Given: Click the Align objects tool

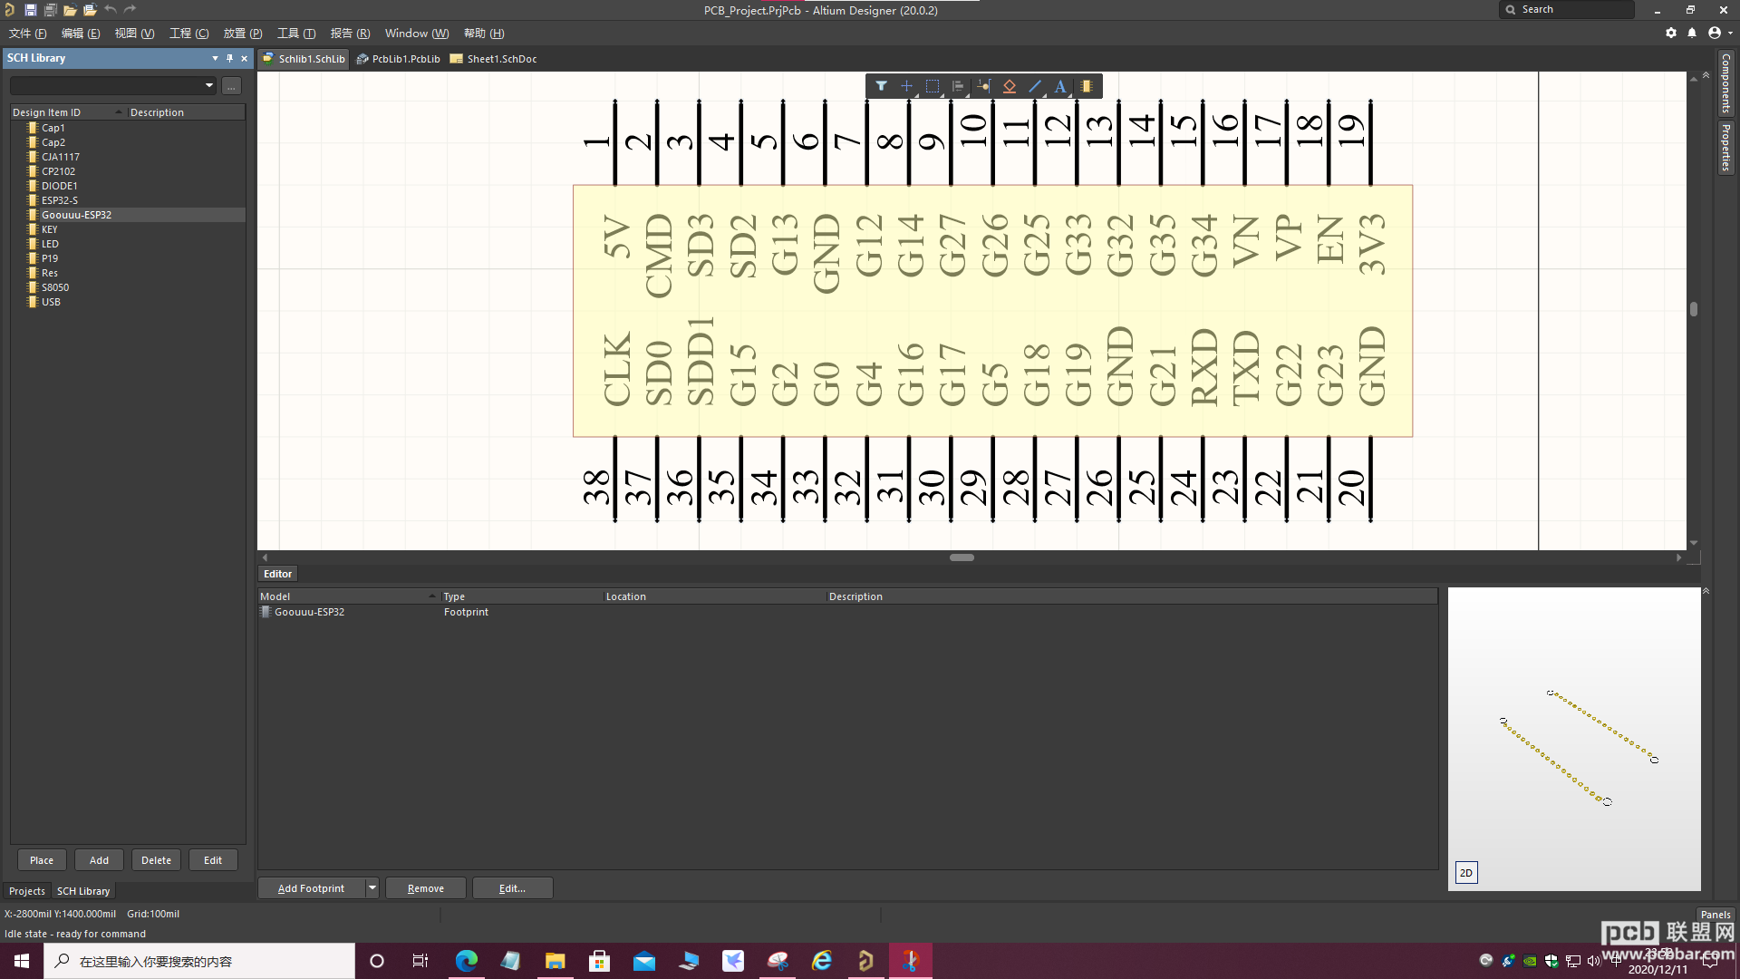Looking at the screenshot, I should click(x=958, y=86).
